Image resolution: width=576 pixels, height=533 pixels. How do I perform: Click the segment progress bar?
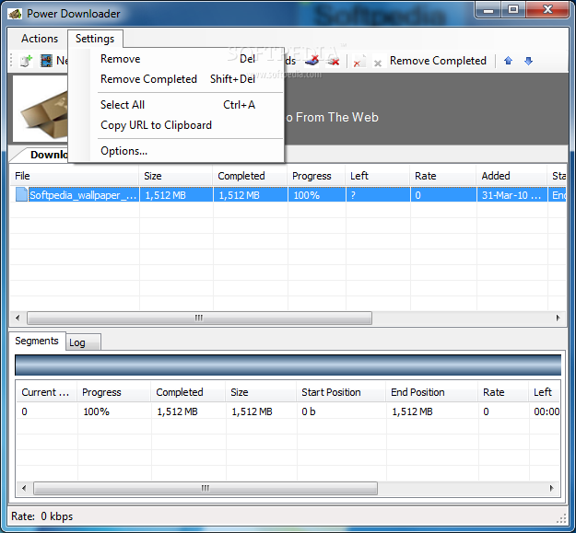pos(288,365)
